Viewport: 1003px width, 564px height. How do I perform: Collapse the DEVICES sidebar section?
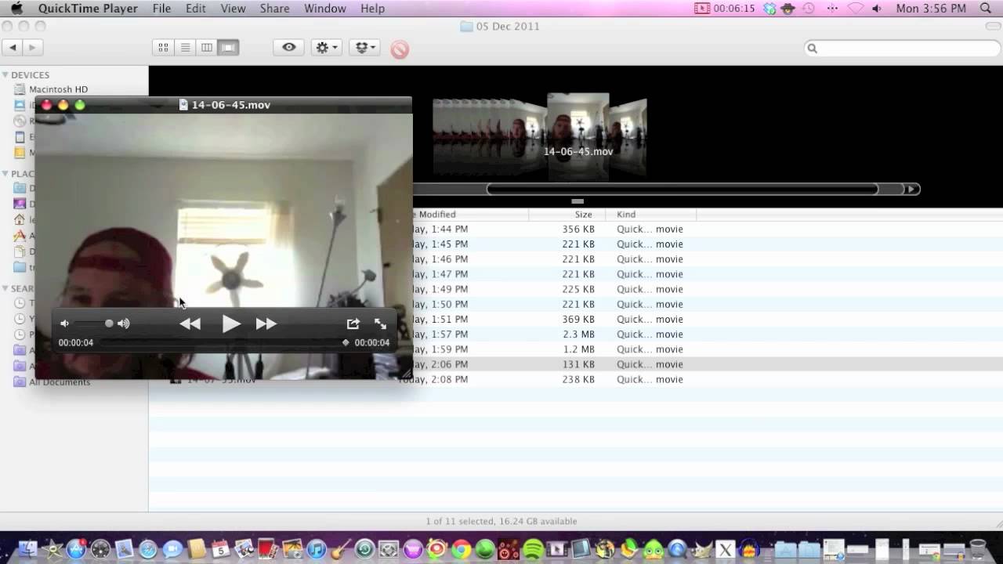tap(5, 75)
